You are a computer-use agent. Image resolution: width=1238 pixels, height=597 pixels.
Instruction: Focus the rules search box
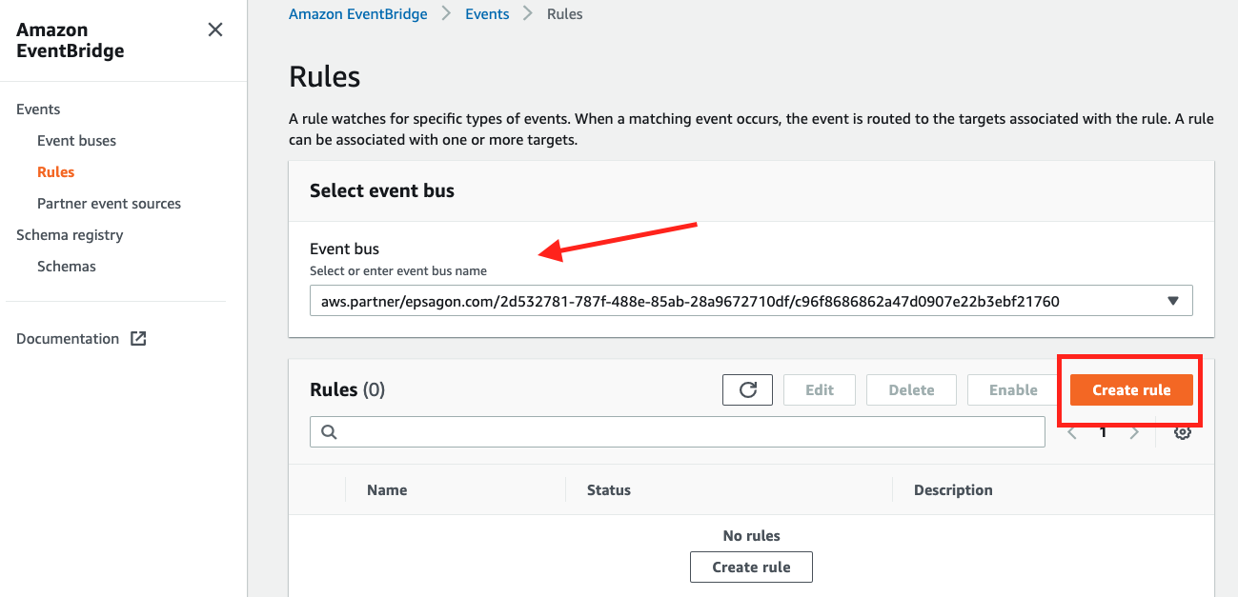pos(678,431)
